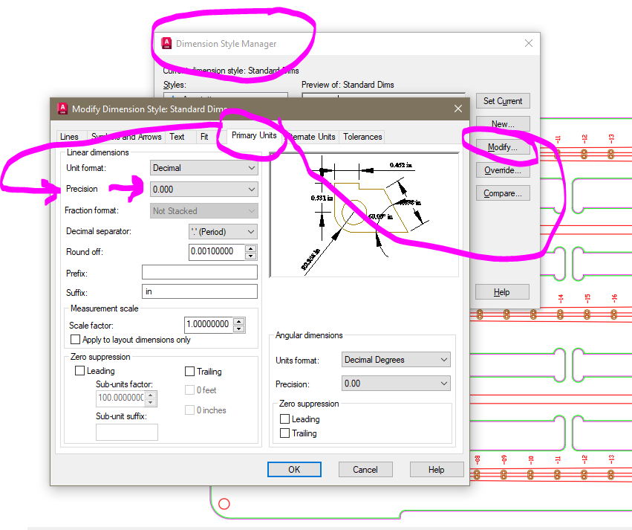
Task: Click the red circle in the drawing
Action: point(224,504)
